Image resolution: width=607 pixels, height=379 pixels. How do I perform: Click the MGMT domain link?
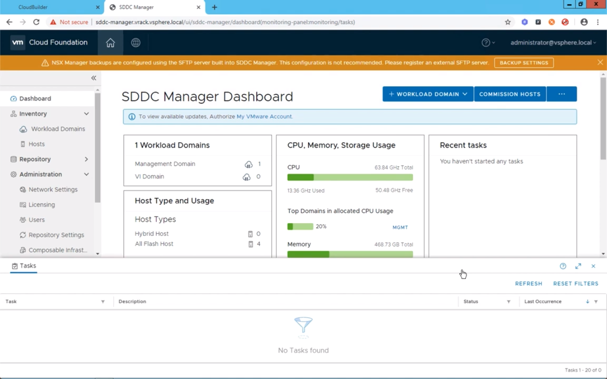[400, 227]
